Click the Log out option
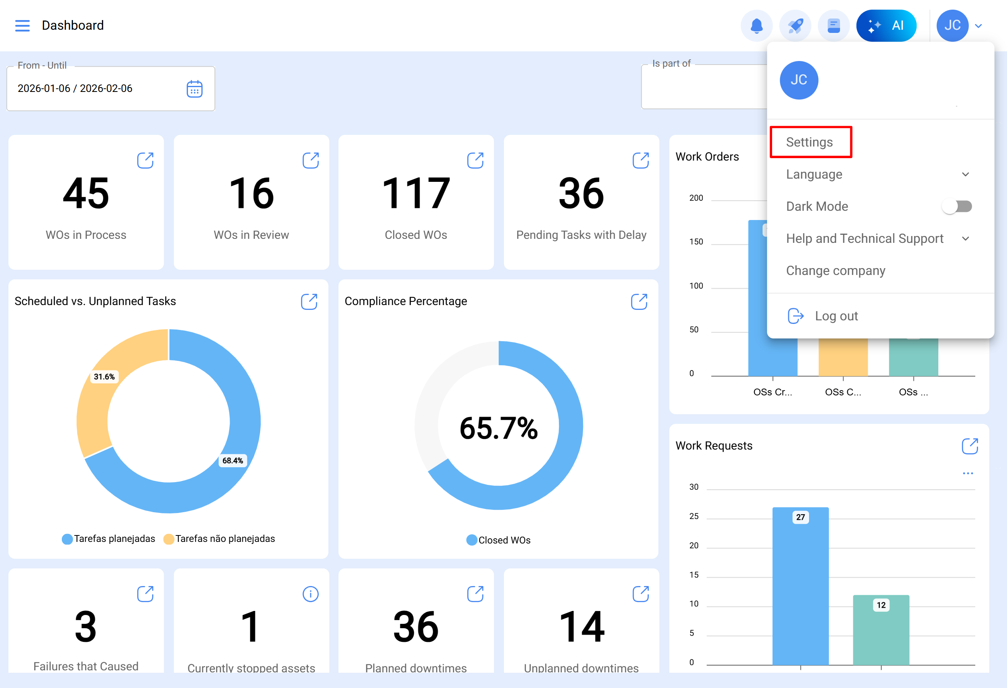 [836, 316]
